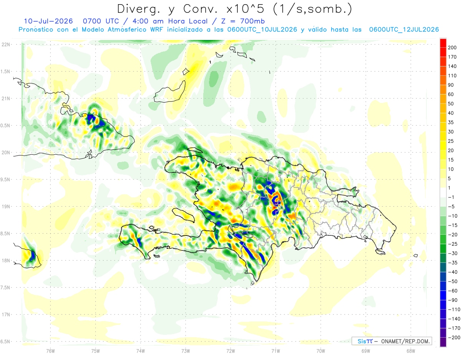Click the positive '200' colorbar value
The image size is (461, 356).
point(453,48)
